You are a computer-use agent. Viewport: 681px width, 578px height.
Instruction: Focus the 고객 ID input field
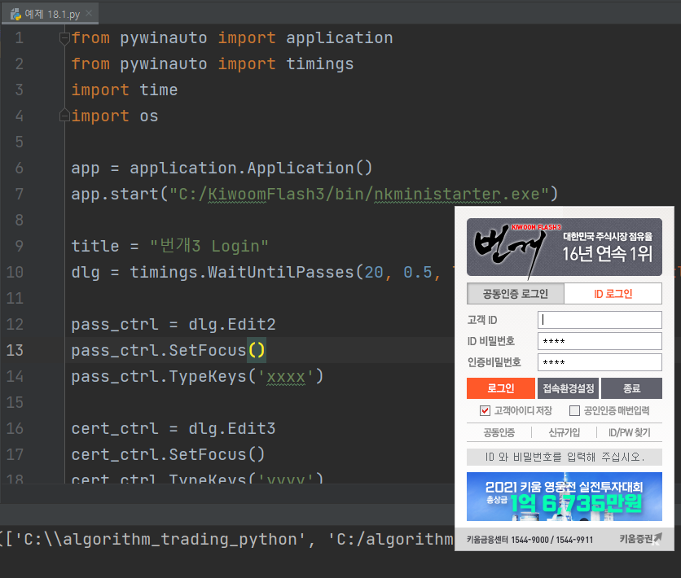600,320
